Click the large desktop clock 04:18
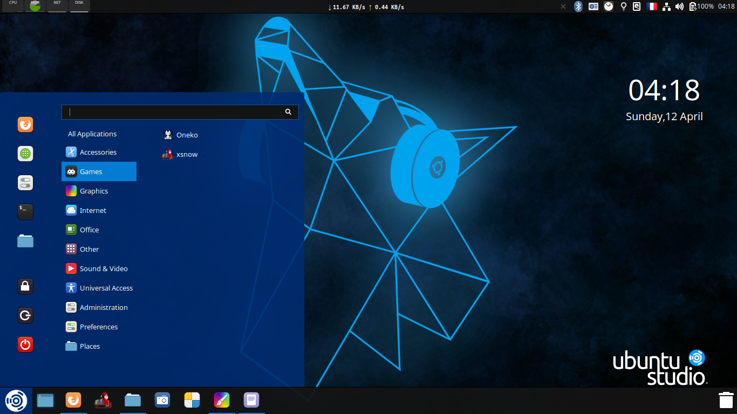Viewport: 737px width, 414px height. 664,90
